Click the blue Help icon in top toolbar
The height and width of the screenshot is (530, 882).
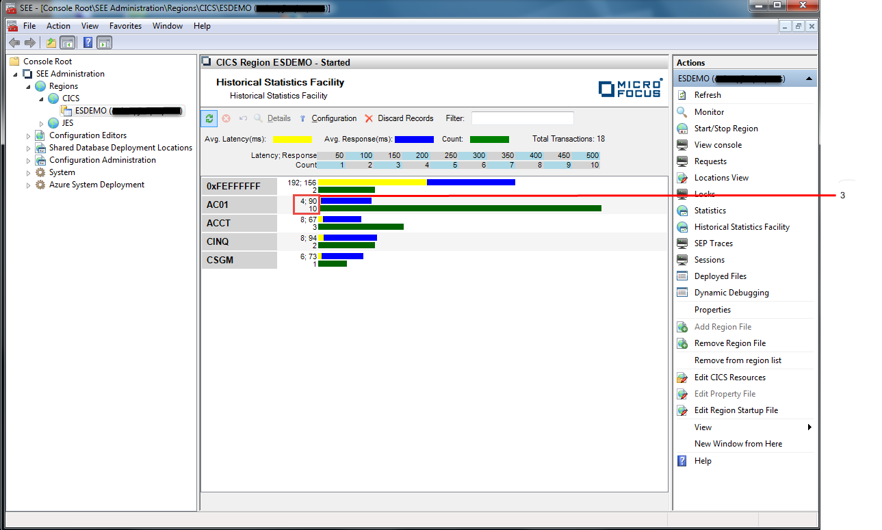pyautogui.click(x=88, y=43)
